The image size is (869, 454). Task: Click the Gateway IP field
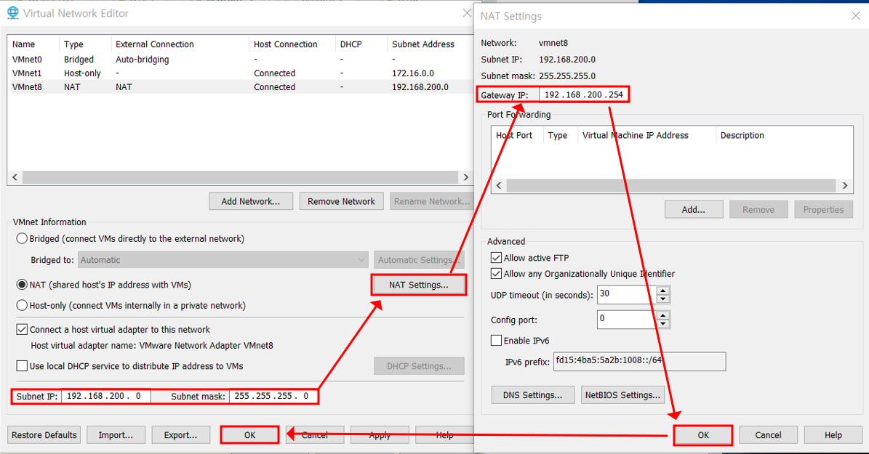click(x=584, y=94)
